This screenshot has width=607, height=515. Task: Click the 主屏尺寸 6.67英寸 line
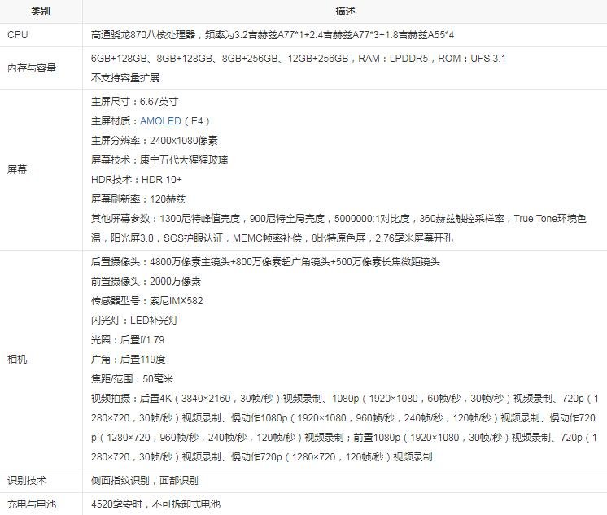(x=134, y=102)
